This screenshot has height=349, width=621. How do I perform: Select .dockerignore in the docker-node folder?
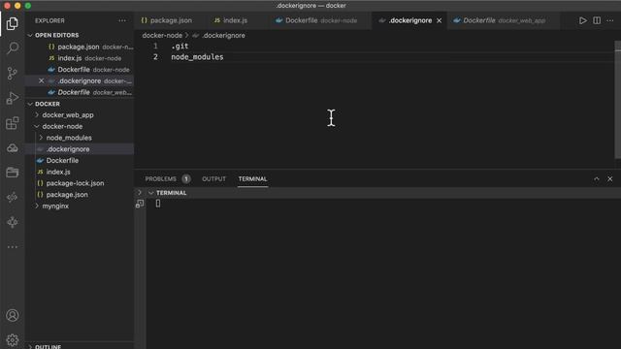(x=80, y=149)
